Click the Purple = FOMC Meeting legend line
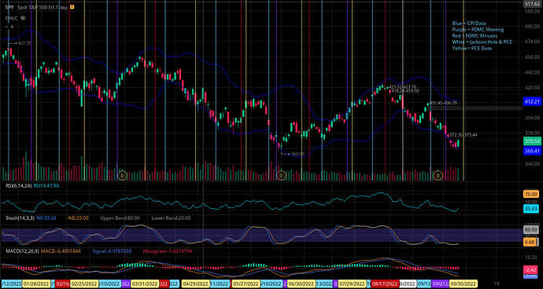Image resolution: width=543 pixels, height=289 pixels. click(478, 29)
